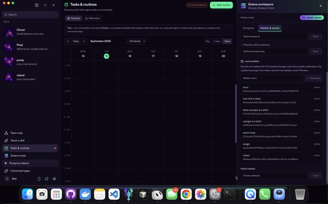Image resolution: width=328 pixels, height=204 pixels.
Task: Click the Team map icon
Action: [6, 133]
